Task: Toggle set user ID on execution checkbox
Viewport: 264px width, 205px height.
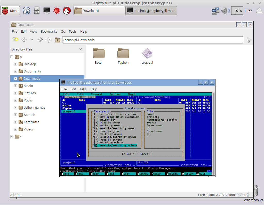Action: tap(96, 114)
